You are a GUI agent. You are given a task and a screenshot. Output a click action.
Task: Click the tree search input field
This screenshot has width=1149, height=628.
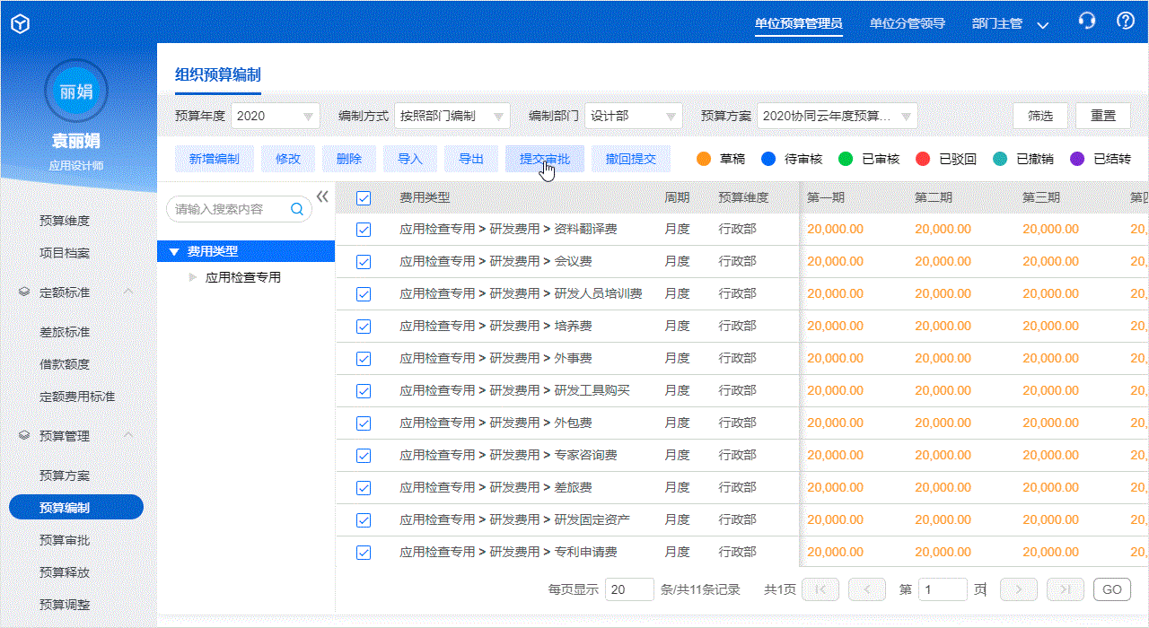click(x=239, y=209)
